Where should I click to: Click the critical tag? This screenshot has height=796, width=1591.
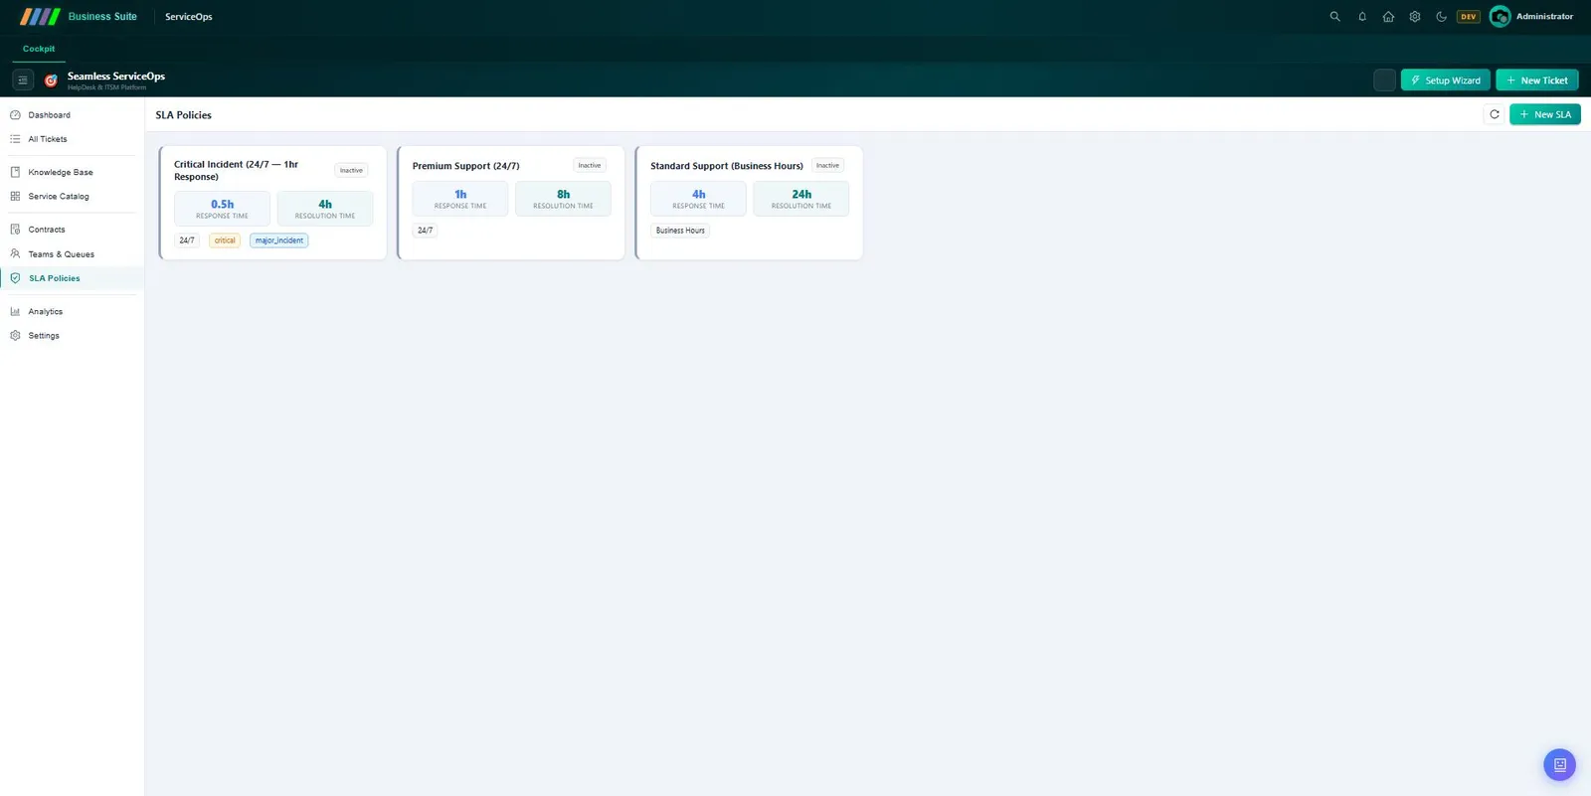pyautogui.click(x=225, y=240)
